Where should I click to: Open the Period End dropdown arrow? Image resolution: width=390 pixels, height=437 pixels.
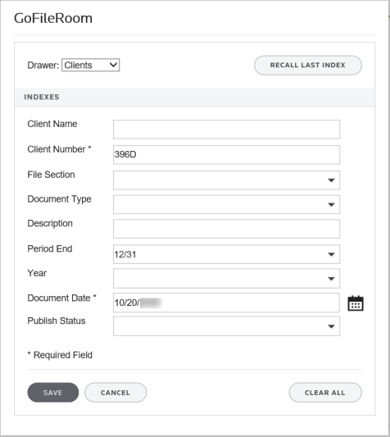(331, 254)
